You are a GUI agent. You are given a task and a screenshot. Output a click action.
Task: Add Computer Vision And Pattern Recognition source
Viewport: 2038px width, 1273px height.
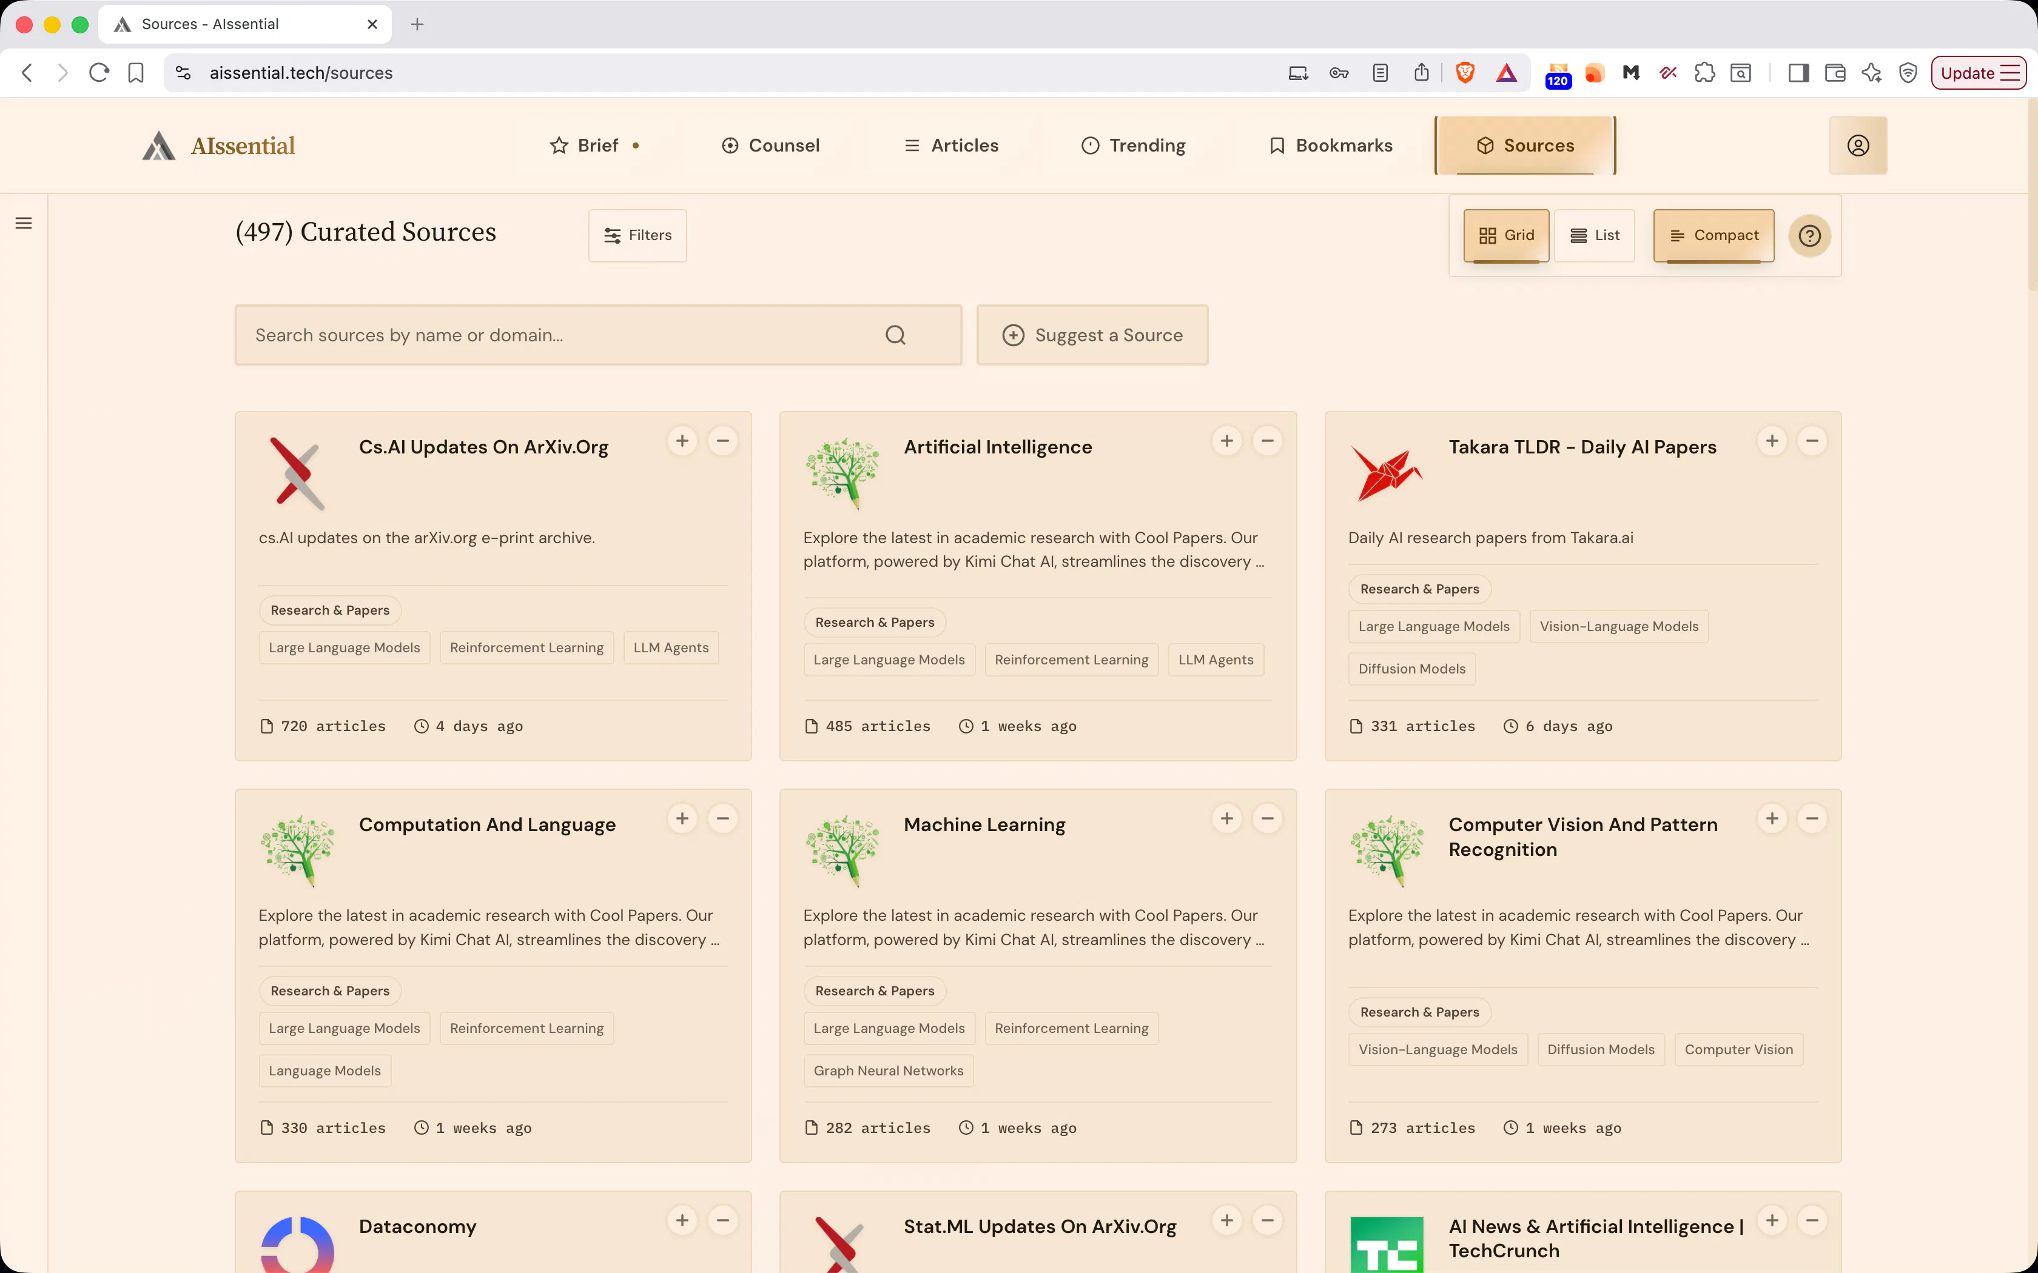tap(1772, 818)
